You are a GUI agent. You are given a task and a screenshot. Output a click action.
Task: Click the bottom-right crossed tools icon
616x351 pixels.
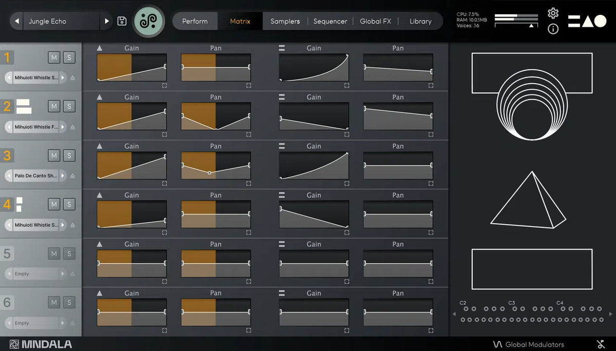(601, 344)
